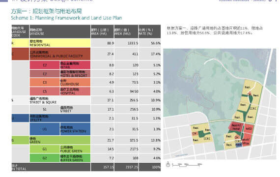Select the rate '9.2%' in the PUBLIC GREEN row
Viewport: 280px width, 177px height.
tap(157, 149)
